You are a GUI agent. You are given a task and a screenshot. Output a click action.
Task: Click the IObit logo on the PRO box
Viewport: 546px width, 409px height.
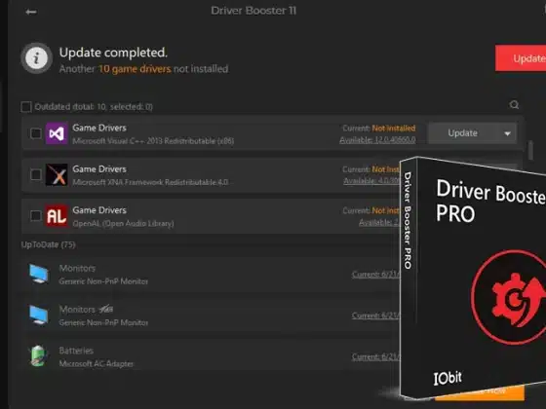click(448, 378)
